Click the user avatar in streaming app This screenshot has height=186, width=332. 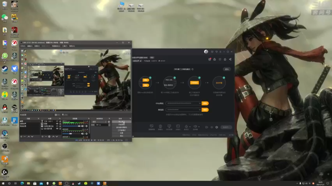pyautogui.click(x=206, y=52)
